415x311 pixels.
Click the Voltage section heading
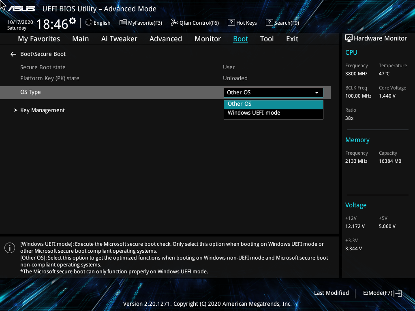pos(356,205)
